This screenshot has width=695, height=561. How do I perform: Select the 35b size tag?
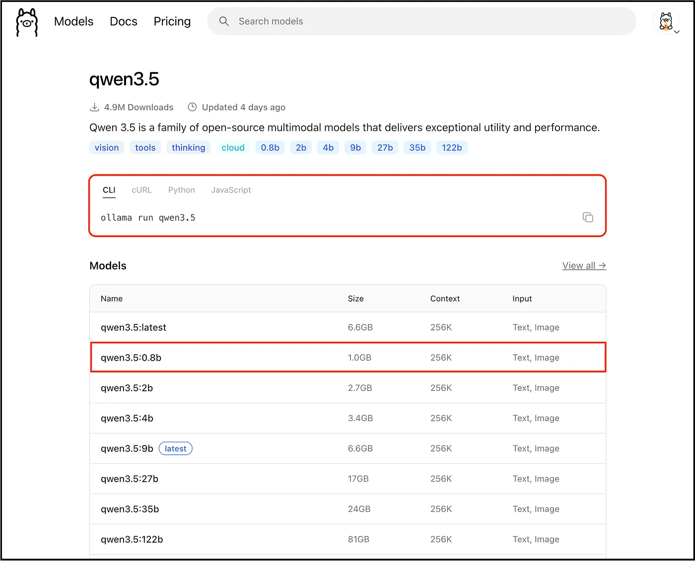tap(417, 147)
